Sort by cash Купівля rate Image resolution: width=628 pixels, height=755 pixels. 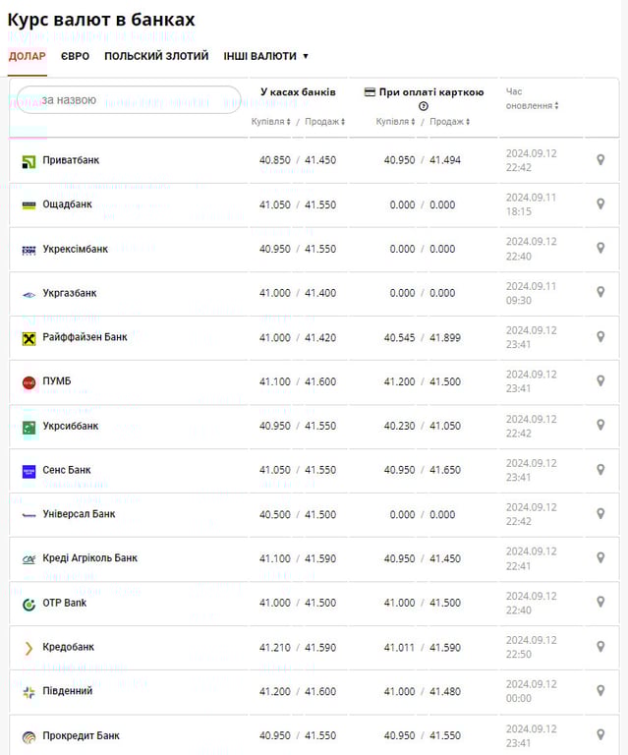pyautogui.click(x=271, y=122)
